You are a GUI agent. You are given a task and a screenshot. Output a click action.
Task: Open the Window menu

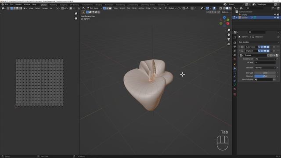click(x=27, y=4)
